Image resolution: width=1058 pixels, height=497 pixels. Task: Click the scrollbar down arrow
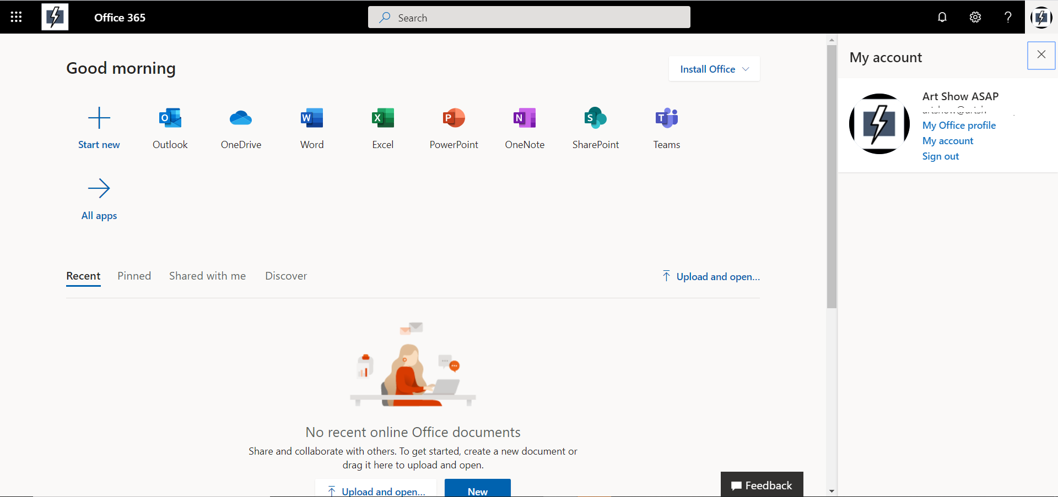(832, 491)
